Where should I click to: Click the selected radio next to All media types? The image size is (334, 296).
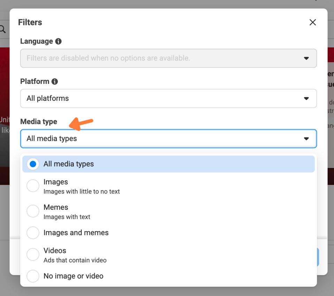pos(33,164)
